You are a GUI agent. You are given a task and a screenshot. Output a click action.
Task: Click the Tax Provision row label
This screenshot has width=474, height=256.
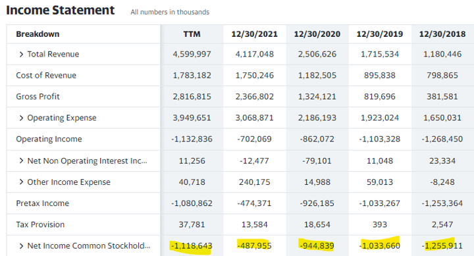(x=40, y=224)
